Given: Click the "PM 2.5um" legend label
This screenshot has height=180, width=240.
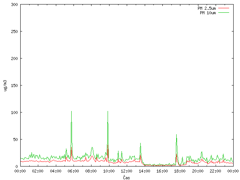Looking at the screenshot, I should [207, 8].
